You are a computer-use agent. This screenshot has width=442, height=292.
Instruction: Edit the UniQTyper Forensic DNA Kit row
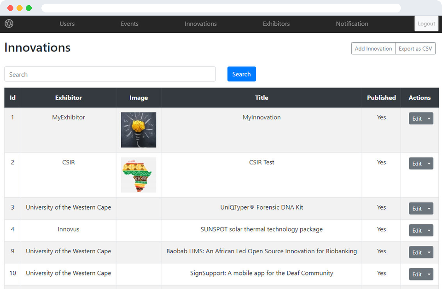[x=417, y=209]
